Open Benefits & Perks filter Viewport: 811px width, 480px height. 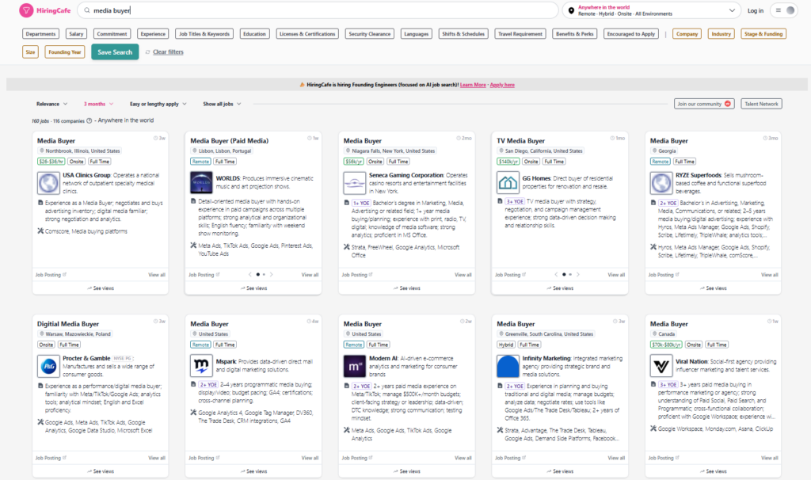point(575,33)
